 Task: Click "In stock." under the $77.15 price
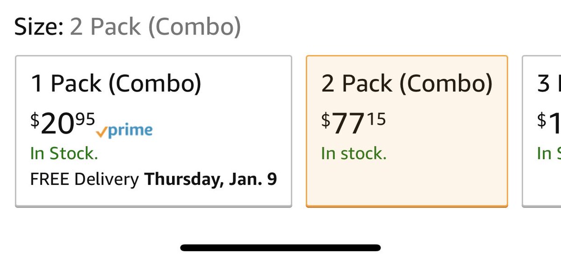coord(354,153)
